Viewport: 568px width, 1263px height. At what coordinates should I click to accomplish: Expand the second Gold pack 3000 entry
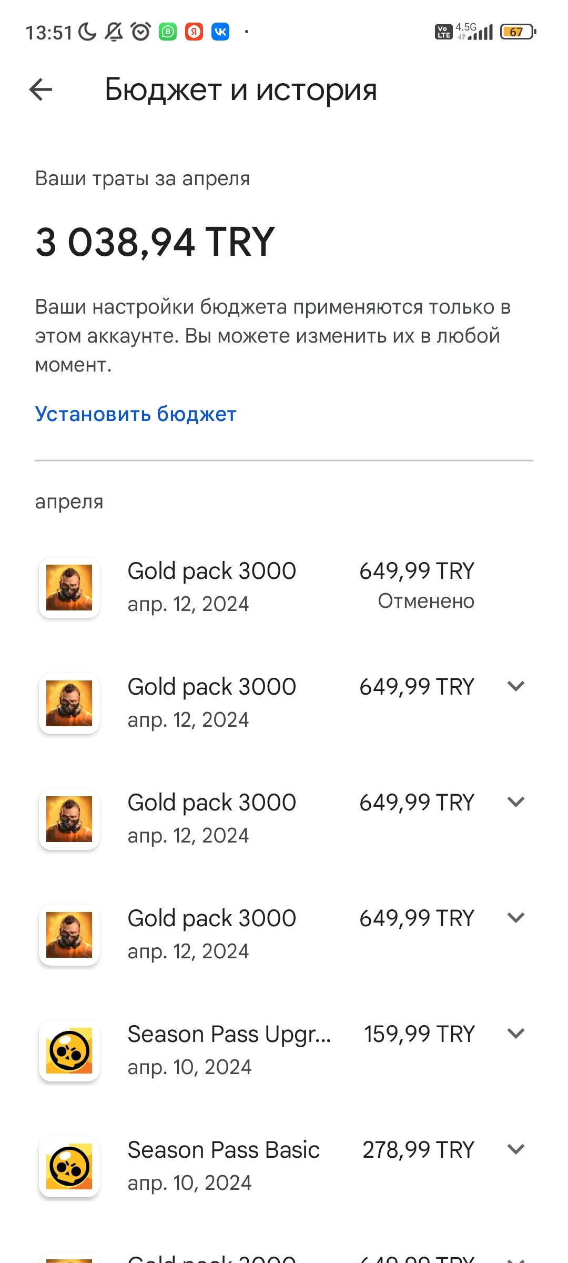point(516,686)
